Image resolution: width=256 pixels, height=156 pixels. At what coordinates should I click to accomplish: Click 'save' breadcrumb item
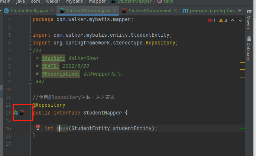[x=168, y=1]
